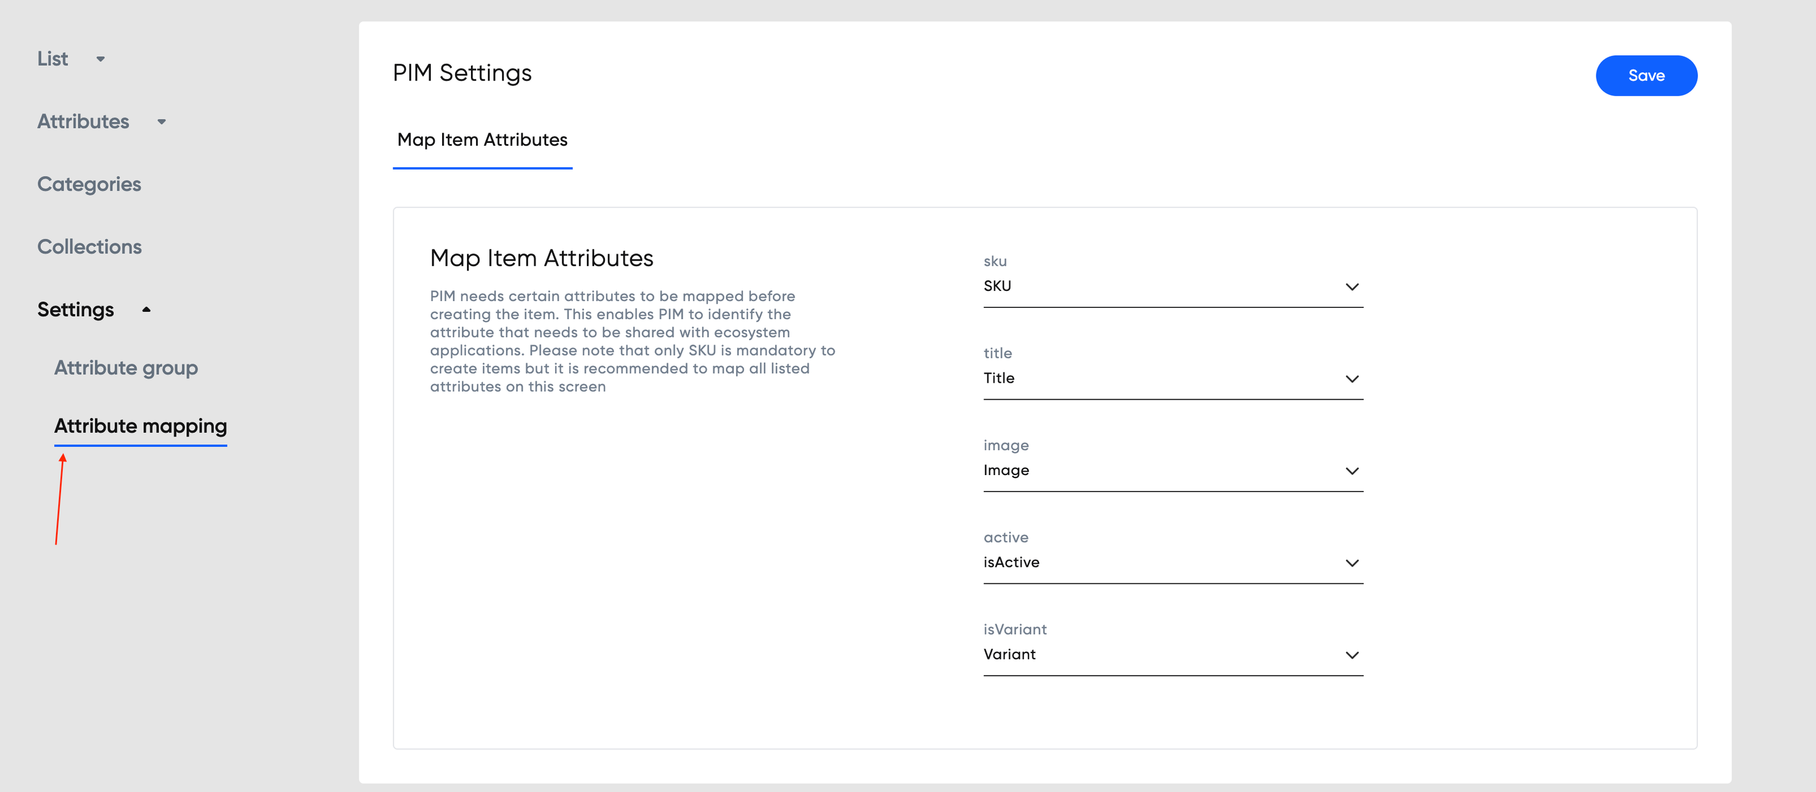
Task: Open the Image mapping dropdown
Action: click(1173, 471)
